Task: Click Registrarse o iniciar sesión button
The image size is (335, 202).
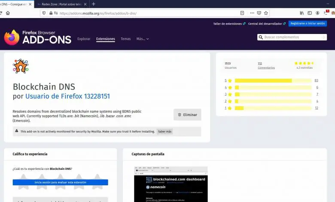Action: [x=308, y=24]
